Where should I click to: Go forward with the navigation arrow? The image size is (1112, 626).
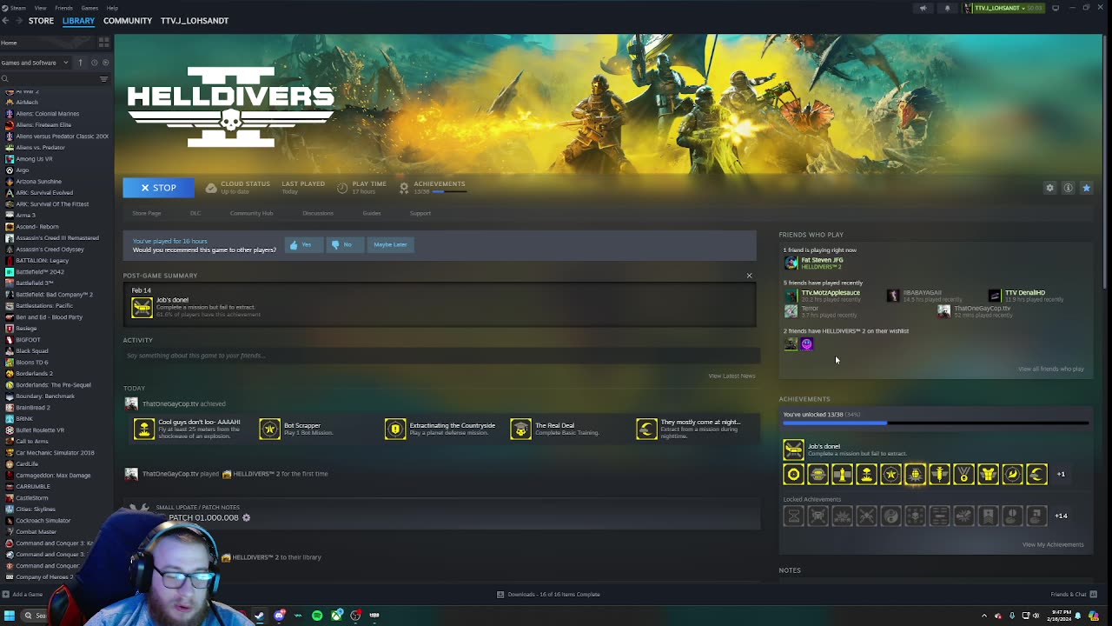point(17,20)
